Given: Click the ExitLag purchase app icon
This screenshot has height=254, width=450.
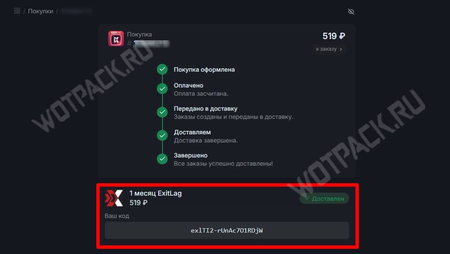Looking at the screenshot, I should [116, 39].
